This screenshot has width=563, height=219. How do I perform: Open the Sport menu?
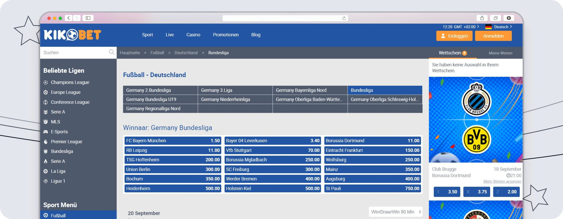tap(147, 35)
